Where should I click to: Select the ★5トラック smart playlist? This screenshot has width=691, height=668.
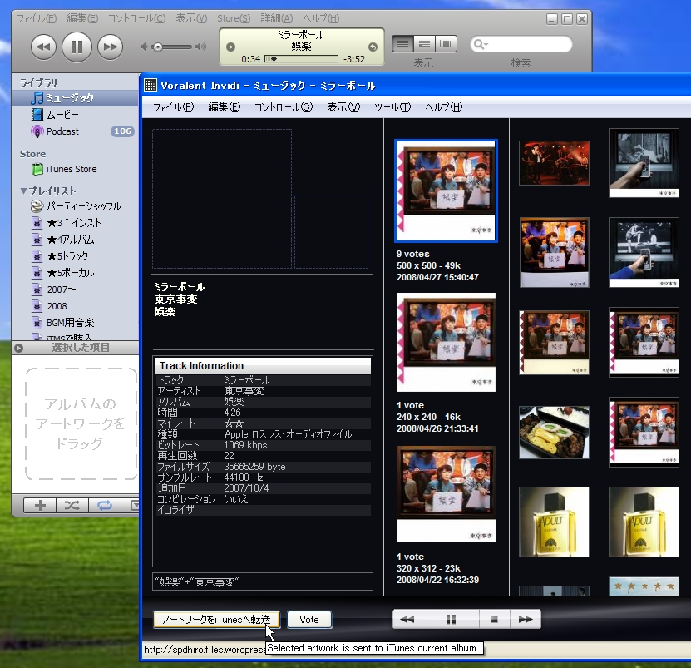pos(76,256)
